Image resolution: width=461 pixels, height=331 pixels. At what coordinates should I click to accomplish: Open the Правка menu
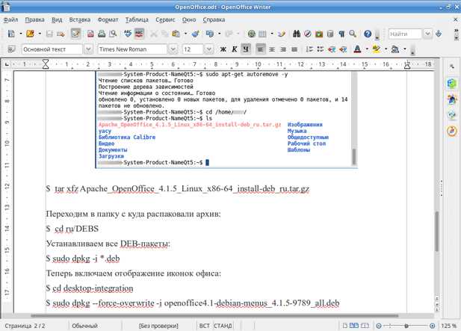[x=34, y=19]
